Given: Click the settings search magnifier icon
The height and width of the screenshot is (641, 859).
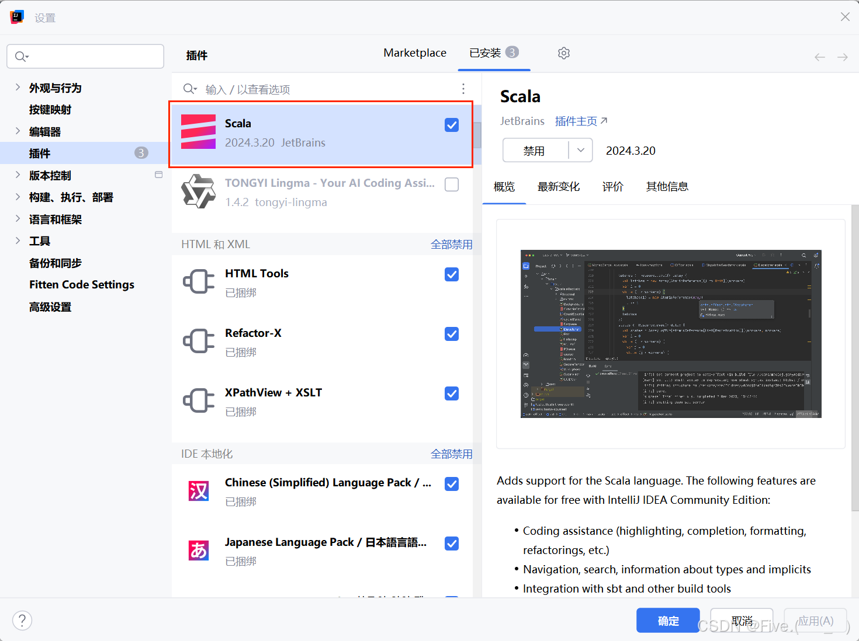Looking at the screenshot, I should [x=22, y=57].
